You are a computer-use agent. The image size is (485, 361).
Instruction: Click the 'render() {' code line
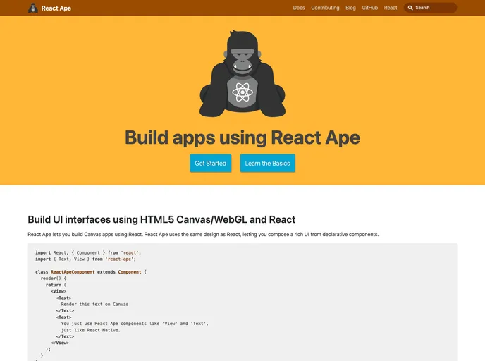click(x=54, y=279)
